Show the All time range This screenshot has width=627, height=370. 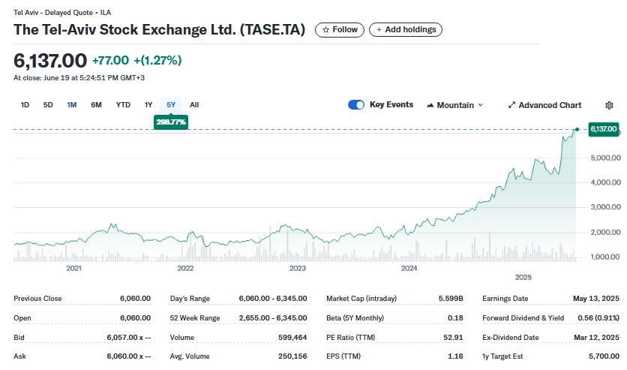[x=194, y=105]
